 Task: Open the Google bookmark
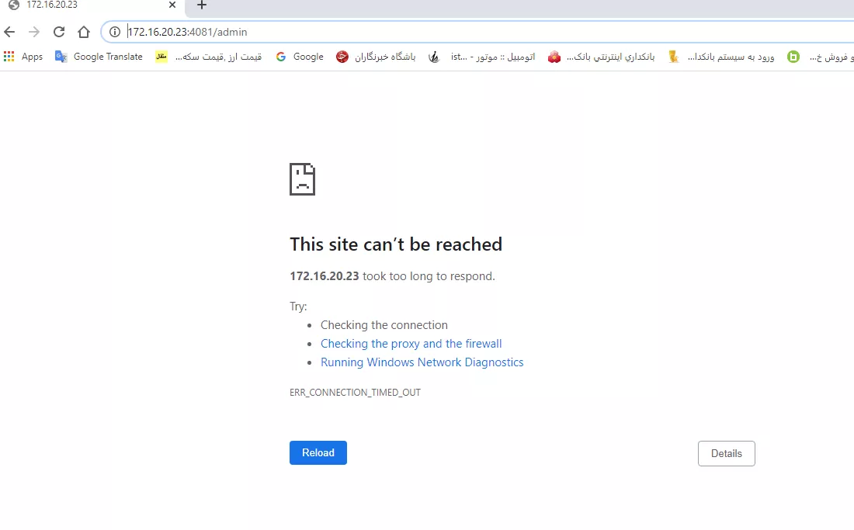point(300,57)
